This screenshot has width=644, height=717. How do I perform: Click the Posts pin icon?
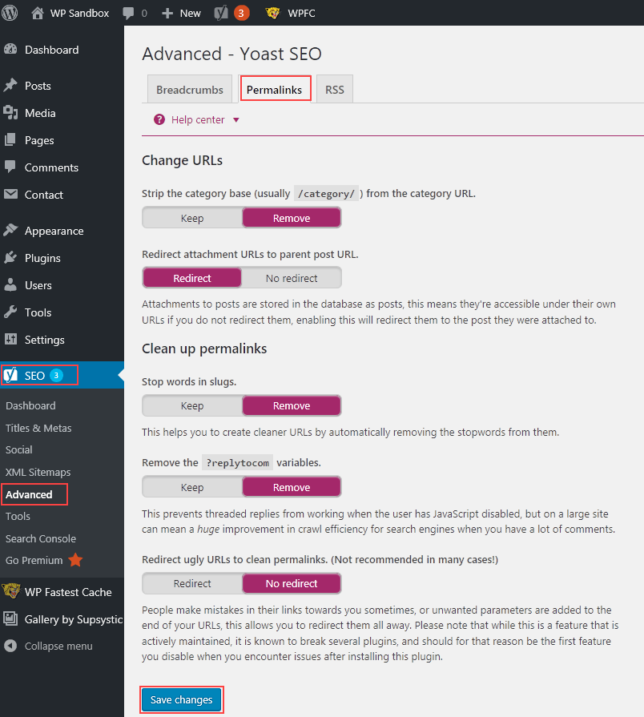click(10, 86)
